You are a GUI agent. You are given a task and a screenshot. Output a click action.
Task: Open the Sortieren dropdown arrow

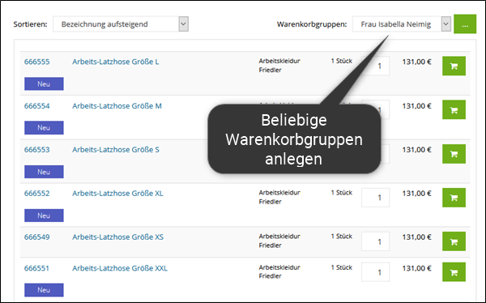[x=184, y=23]
